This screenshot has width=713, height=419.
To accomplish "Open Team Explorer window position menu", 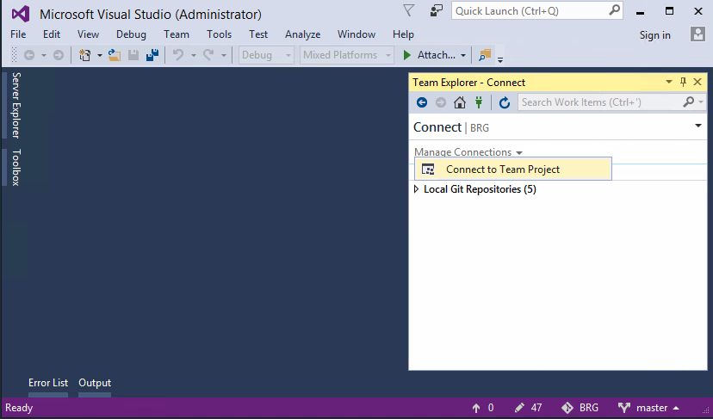I will 669,82.
